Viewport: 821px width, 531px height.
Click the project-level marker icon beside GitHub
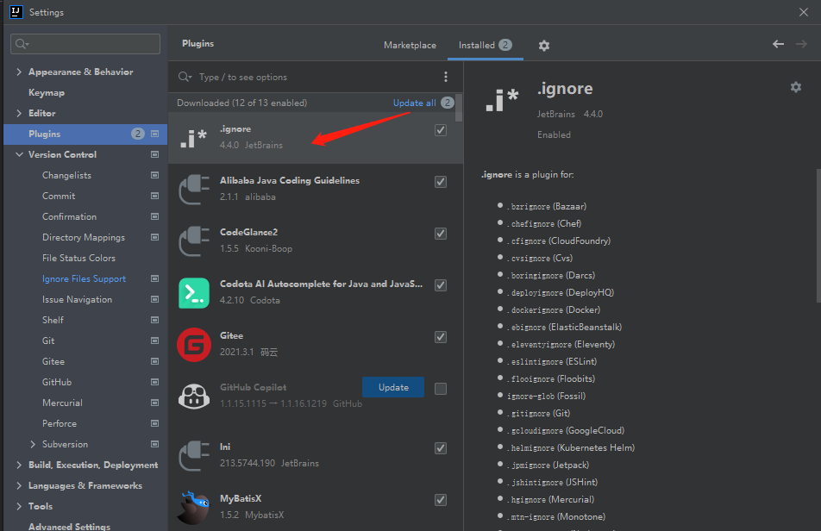pyautogui.click(x=155, y=382)
